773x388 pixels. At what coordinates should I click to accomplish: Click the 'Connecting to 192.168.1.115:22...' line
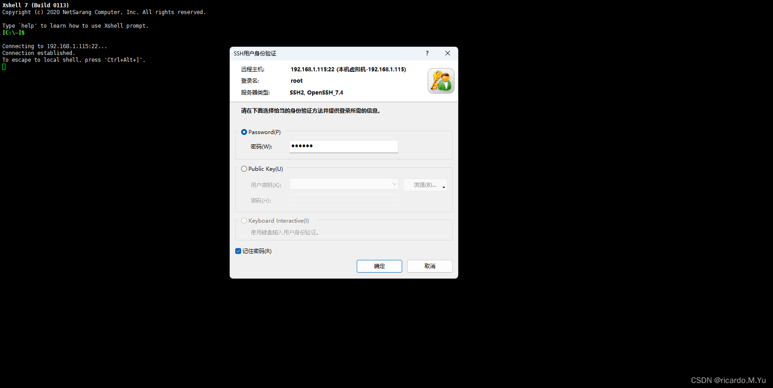[55, 46]
